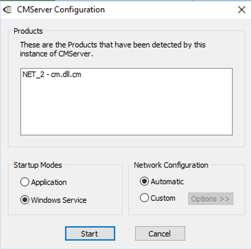Viewport: 251px width, 249px height.
Task: Click the detected Products description text
Action: coord(113,49)
